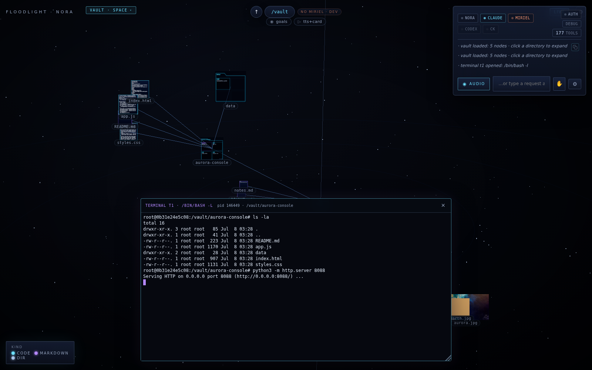Click the up-arrow parent directory button
This screenshot has width=592, height=370.
(x=256, y=12)
